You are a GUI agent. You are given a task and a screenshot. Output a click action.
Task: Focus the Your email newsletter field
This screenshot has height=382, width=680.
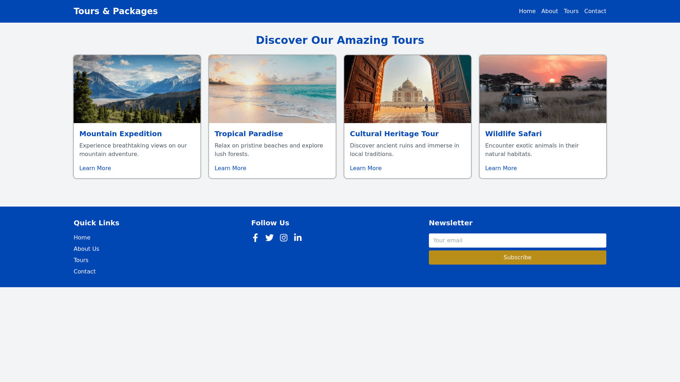coord(517,241)
